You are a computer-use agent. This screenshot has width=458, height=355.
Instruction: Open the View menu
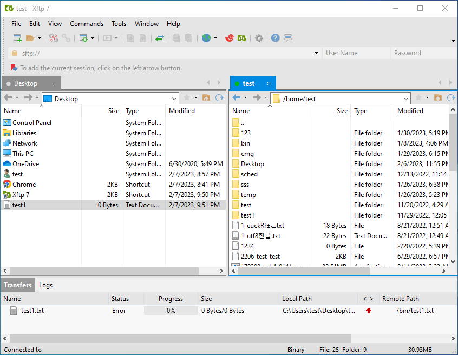click(55, 24)
